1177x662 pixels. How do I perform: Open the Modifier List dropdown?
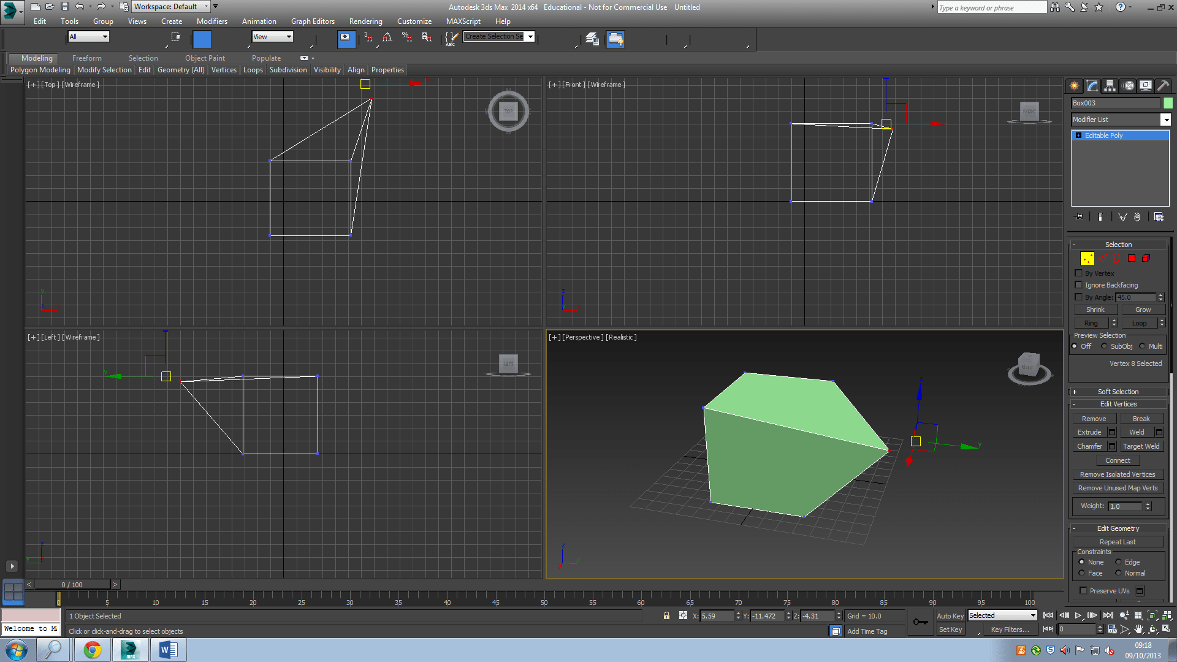click(x=1165, y=120)
